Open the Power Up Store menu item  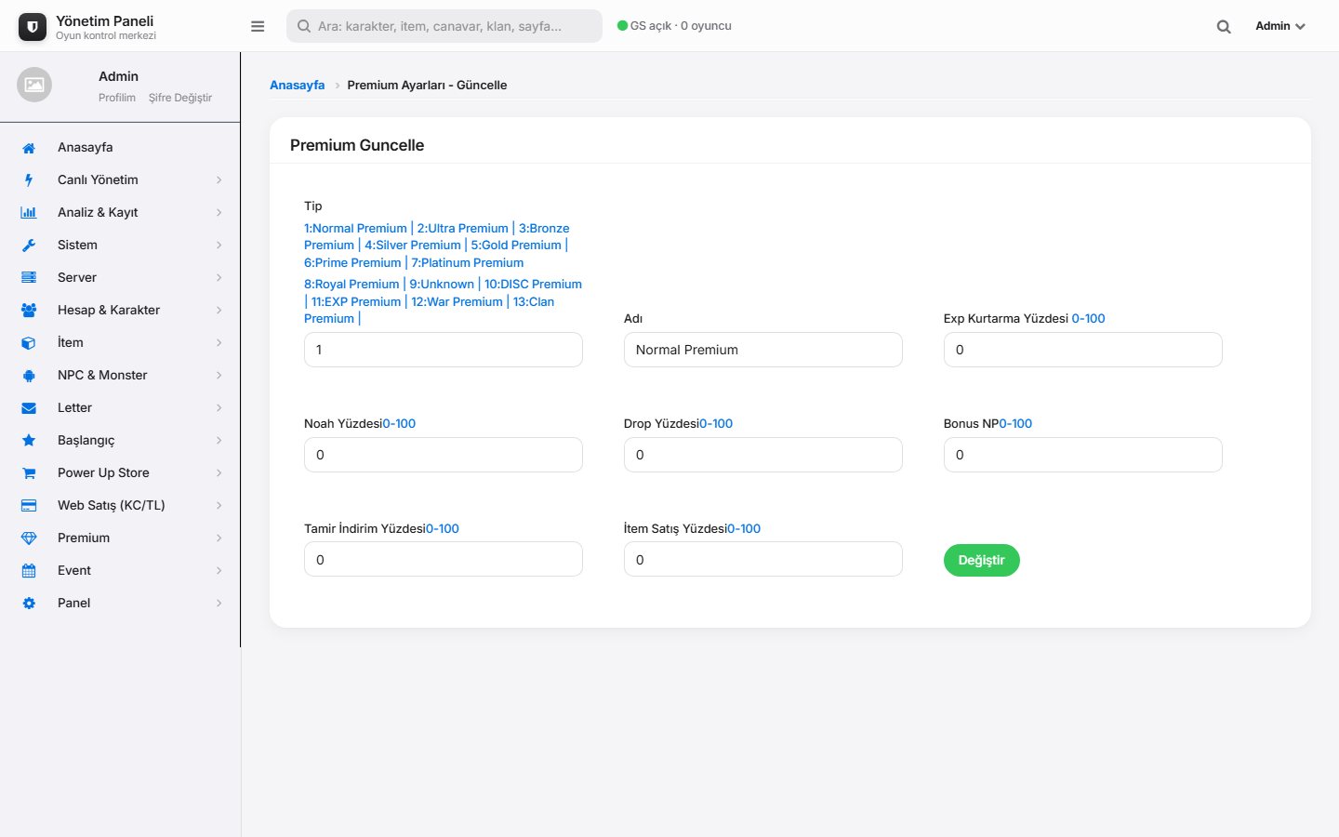[x=120, y=473]
